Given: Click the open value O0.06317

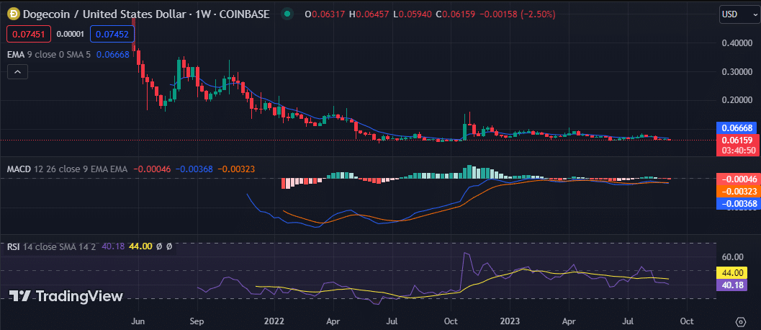Looking at the screenshot, I should (324, 14).
